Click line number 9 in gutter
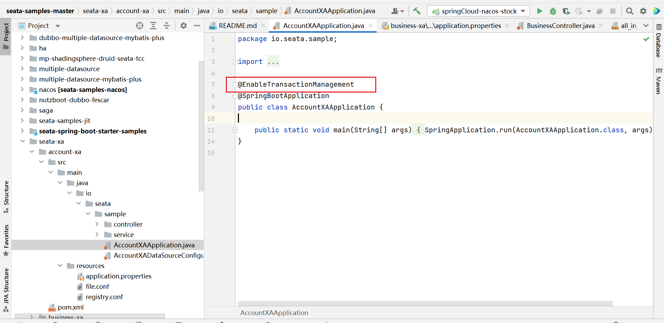This screenshot has width=664, height=323. pyautogui.click(x=213, y=107)
